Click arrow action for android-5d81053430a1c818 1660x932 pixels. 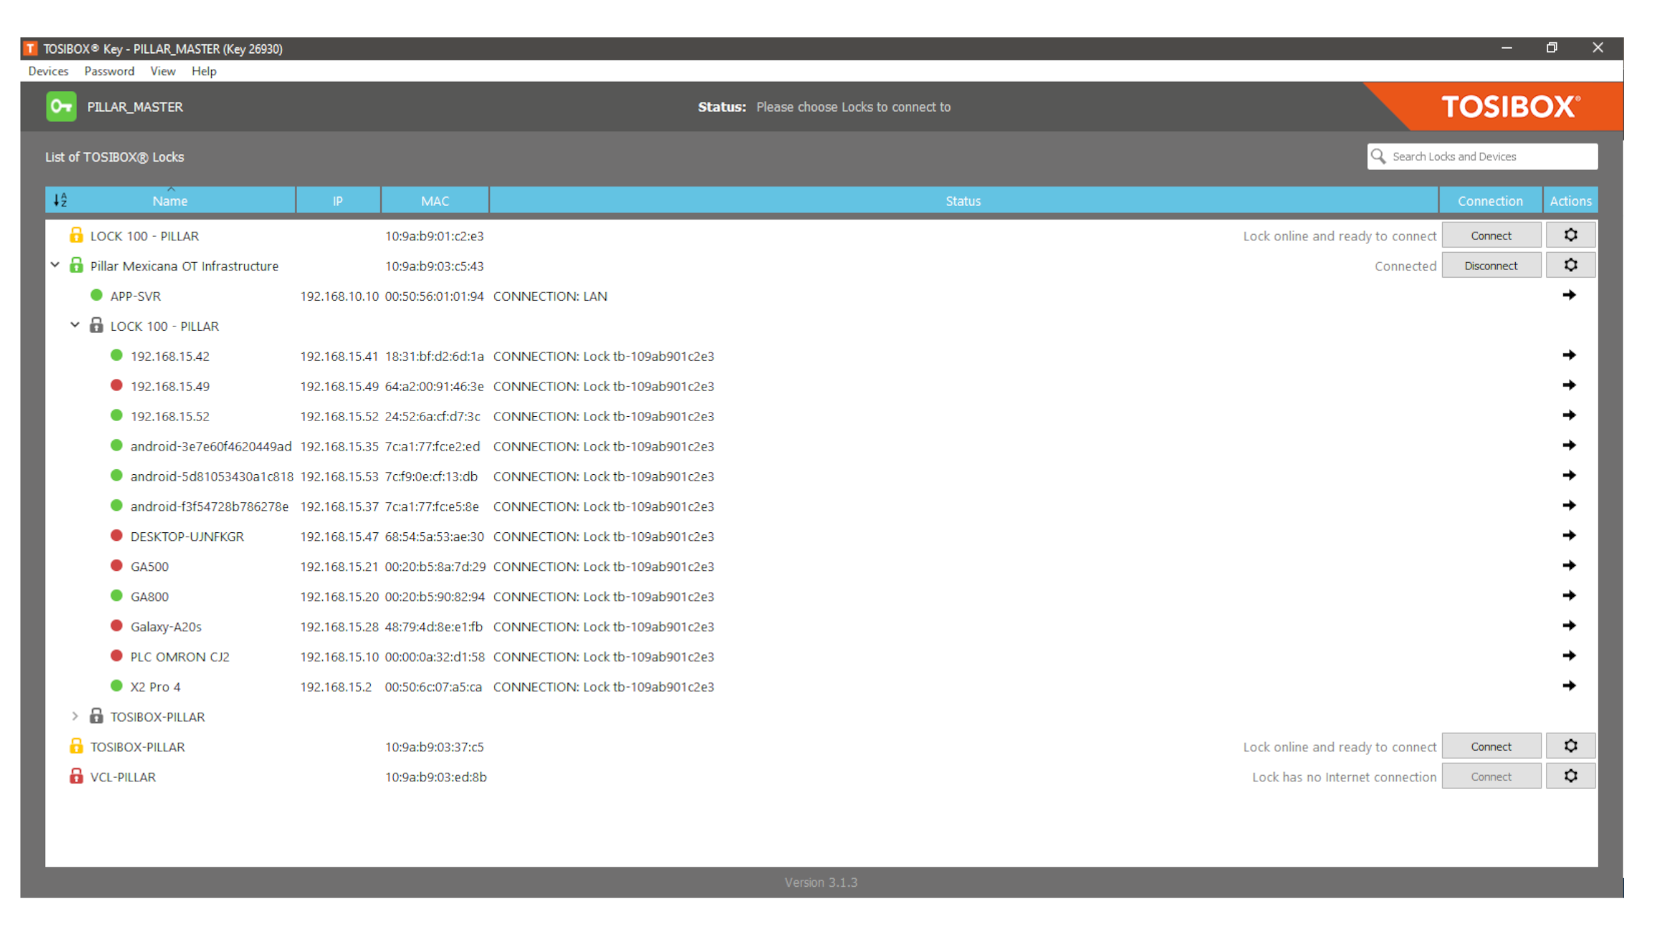point(1569,476)
